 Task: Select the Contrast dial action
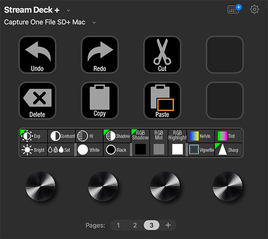pos(62,136)
